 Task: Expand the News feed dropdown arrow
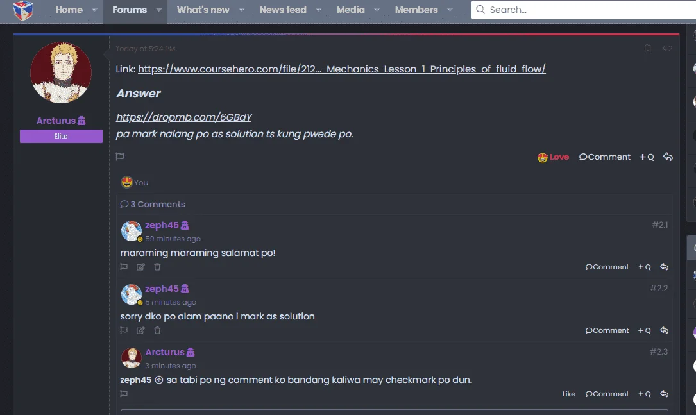[318, 10]
